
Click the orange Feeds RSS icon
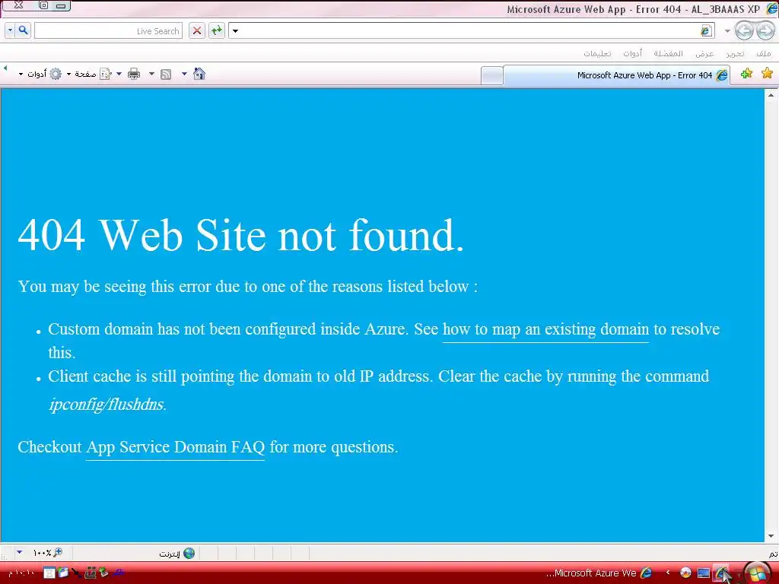[166, 75]
